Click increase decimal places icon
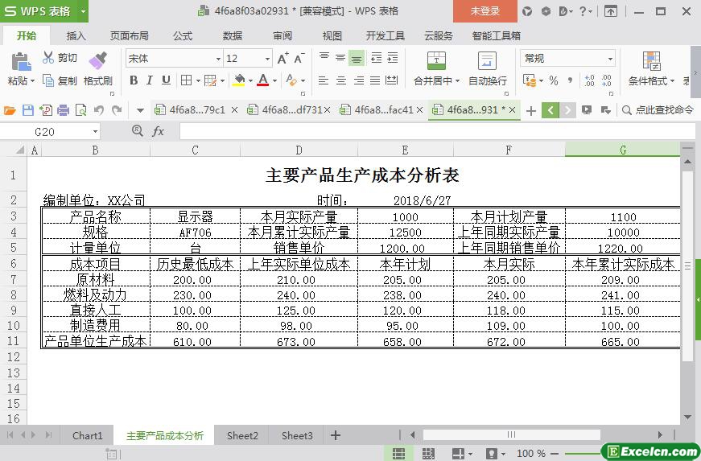The image size is (701, 461). (590, 80)
